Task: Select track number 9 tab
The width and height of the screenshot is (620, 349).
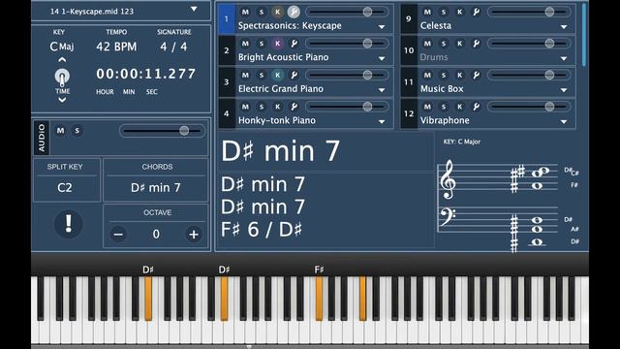Action: pos(409,18)
